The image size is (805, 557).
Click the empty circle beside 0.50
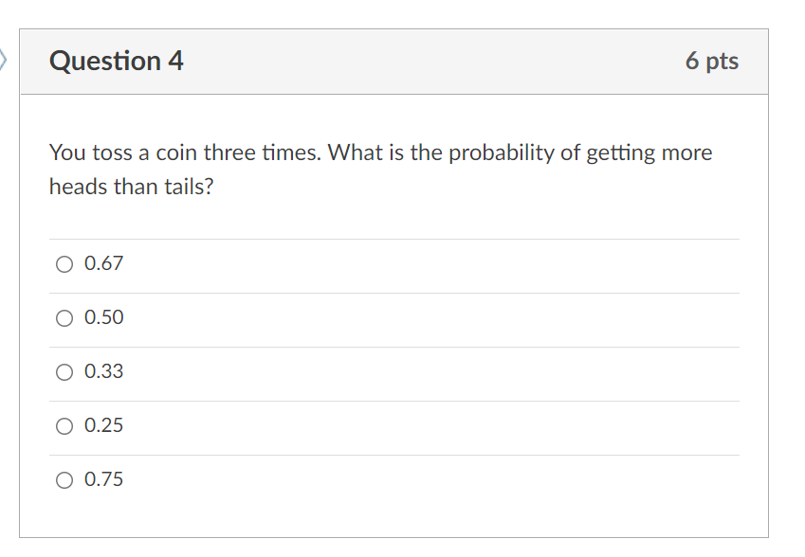click(x=64, y=318)
